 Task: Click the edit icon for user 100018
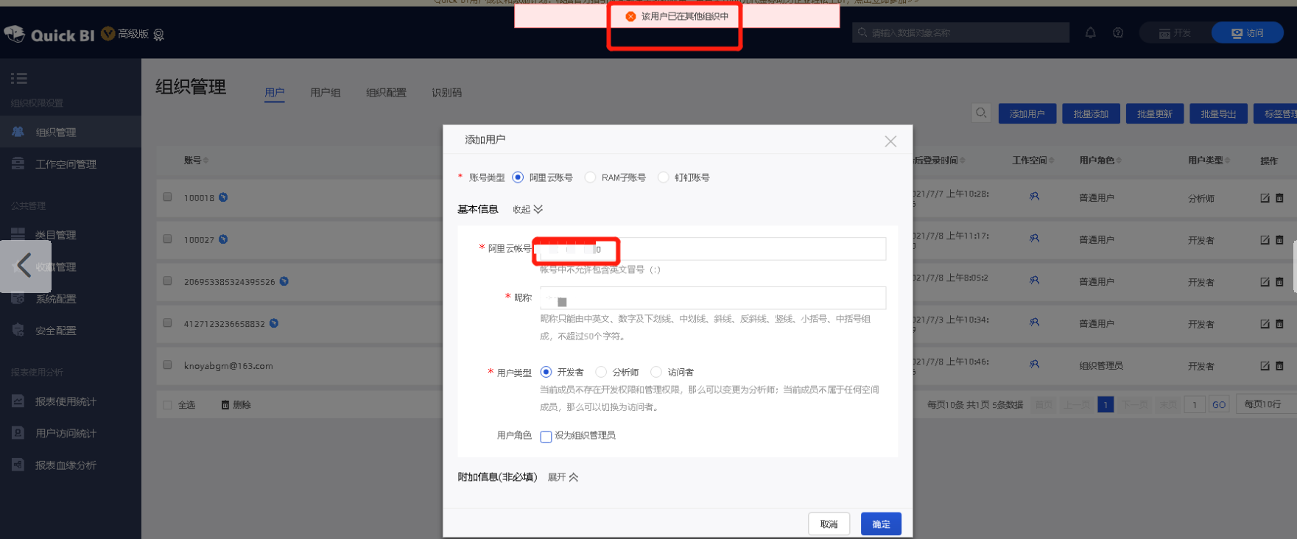tap(1265, 198)
